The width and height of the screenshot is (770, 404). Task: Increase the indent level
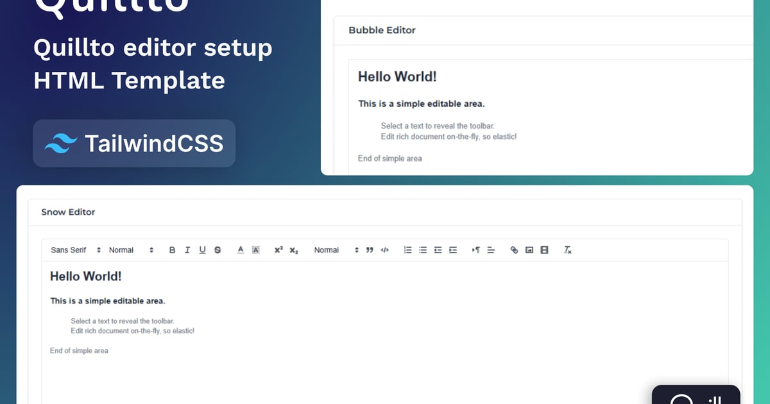click(453, 250)
